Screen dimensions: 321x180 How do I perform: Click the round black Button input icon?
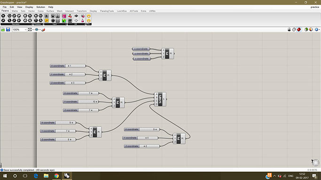point(53,21)
